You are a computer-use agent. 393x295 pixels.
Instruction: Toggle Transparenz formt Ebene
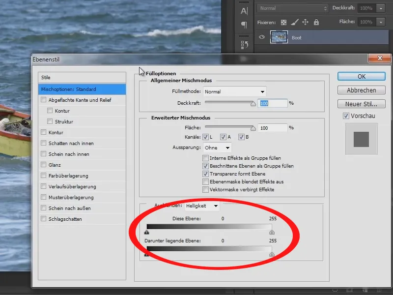pos(205,174)
